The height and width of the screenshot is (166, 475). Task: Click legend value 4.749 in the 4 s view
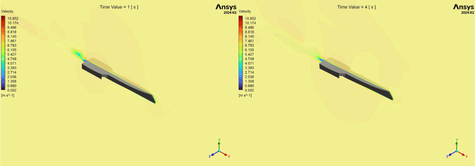pos(249,59)
